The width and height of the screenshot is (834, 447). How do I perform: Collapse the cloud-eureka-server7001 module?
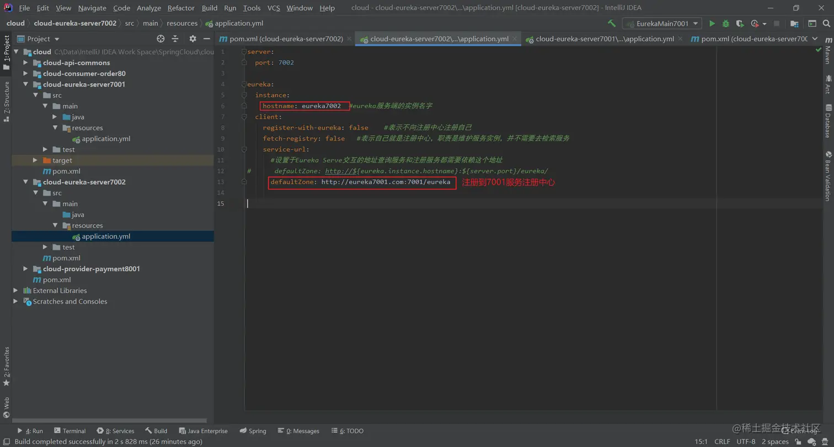[x=25, y=84]
